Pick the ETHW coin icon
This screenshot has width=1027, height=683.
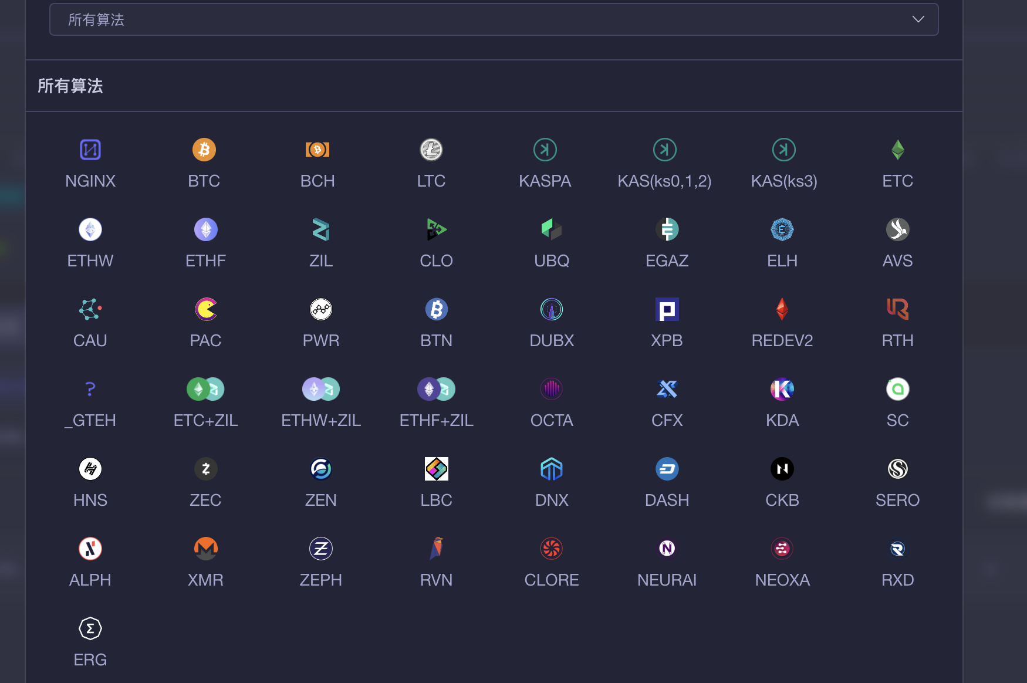coord(90,229)
